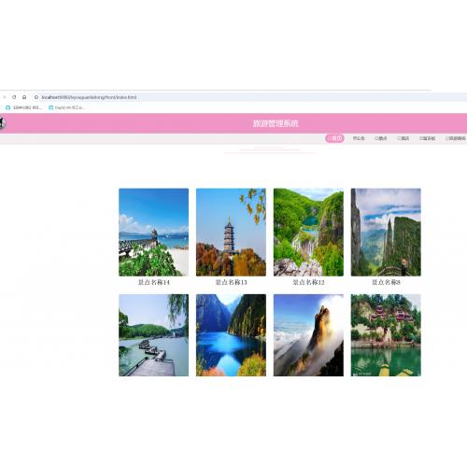467x467 pixels.
Task: Click the round avatar logo in pink header
Action: pyautogui.click(x=2, y=123)
